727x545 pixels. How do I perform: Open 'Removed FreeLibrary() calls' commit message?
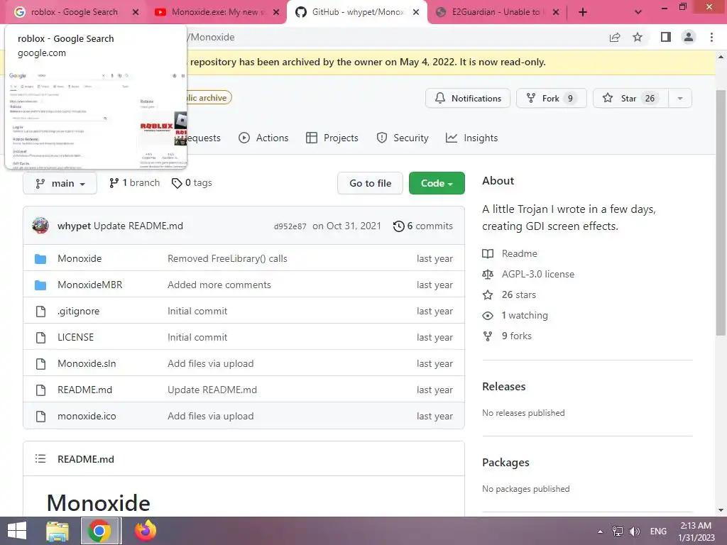(228, 258)
